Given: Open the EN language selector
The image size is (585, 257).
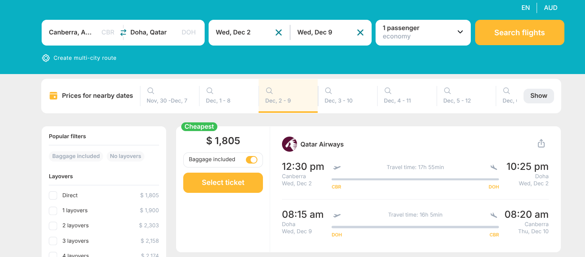Looking at the screenshot, I should 526,8.
